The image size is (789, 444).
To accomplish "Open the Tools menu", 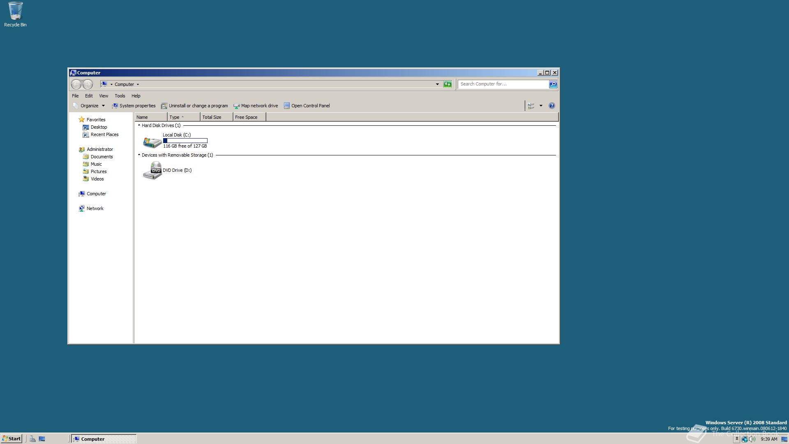I will click(120, 96).
